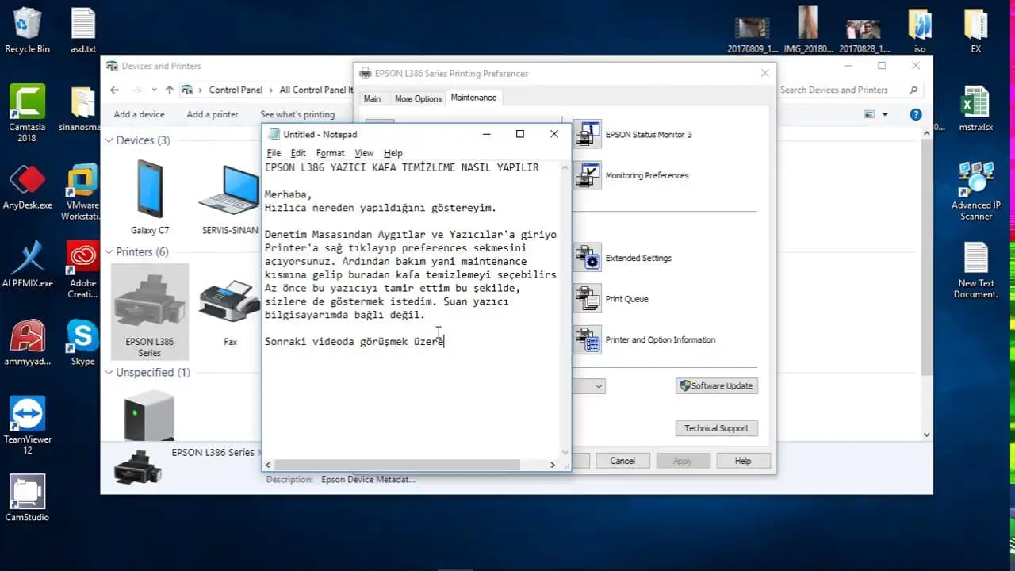Open EPSON Status Monitor 3 icon
The width and height of the screenshot is (1015, 571).
coord(588,134)
